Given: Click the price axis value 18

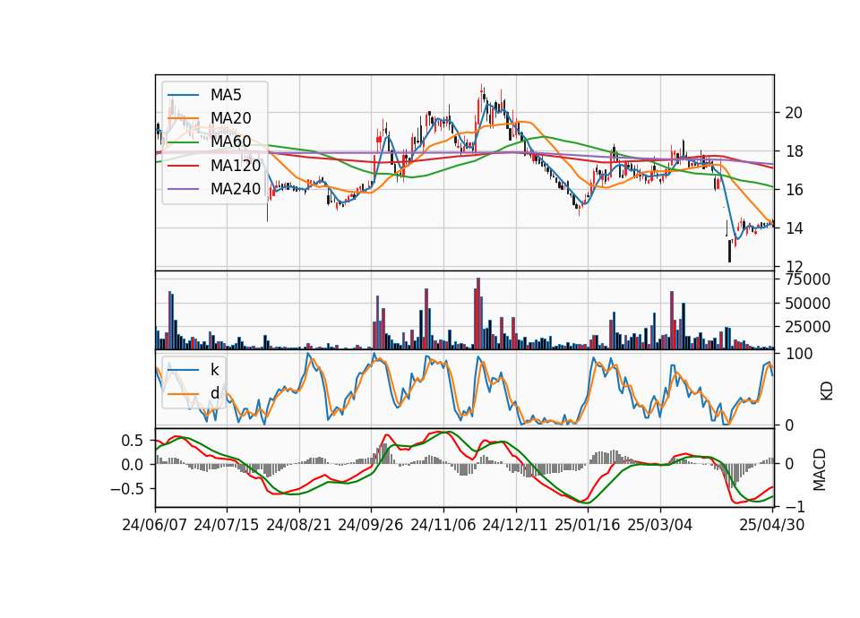Looking at the screenshot, I should coord(794,151).
